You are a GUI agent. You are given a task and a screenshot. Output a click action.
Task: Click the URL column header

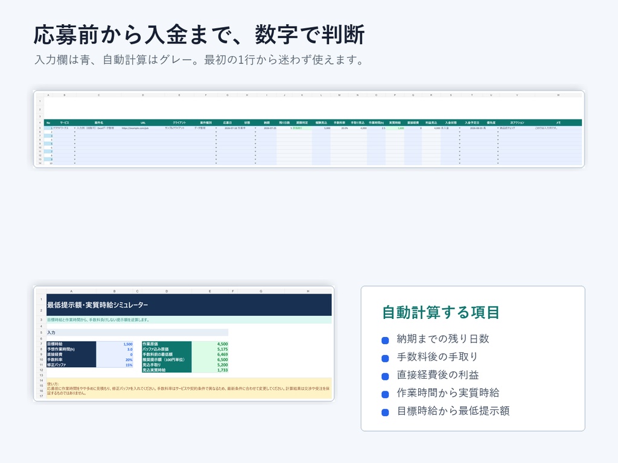142,123
